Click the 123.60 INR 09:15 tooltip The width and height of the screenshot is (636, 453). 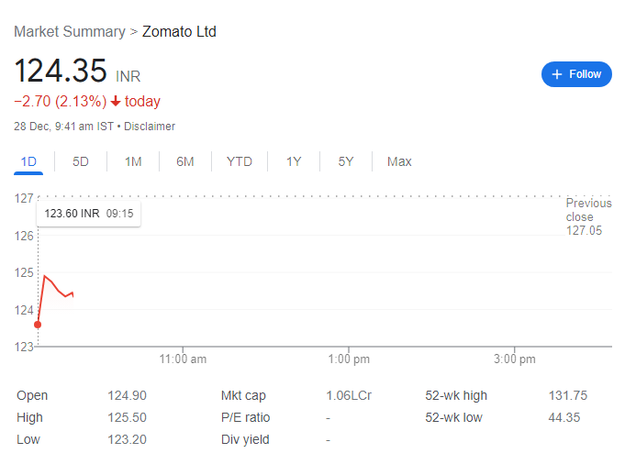(88, 214)
